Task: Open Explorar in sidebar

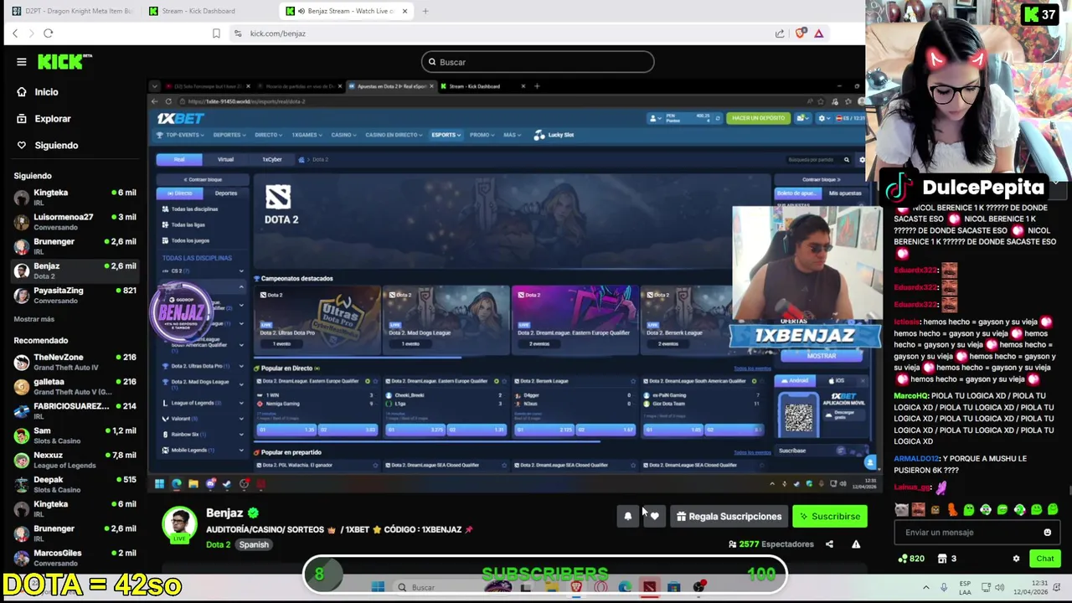Action: 53,119
